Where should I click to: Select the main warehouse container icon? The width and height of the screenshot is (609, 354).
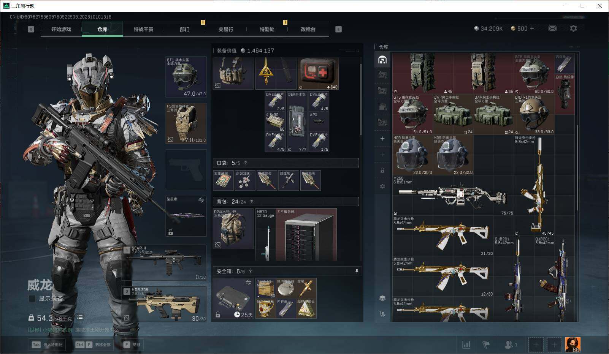pyautogui.click(x=382, y=60)
